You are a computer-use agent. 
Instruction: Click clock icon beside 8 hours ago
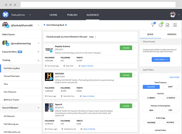coord(45,96)
